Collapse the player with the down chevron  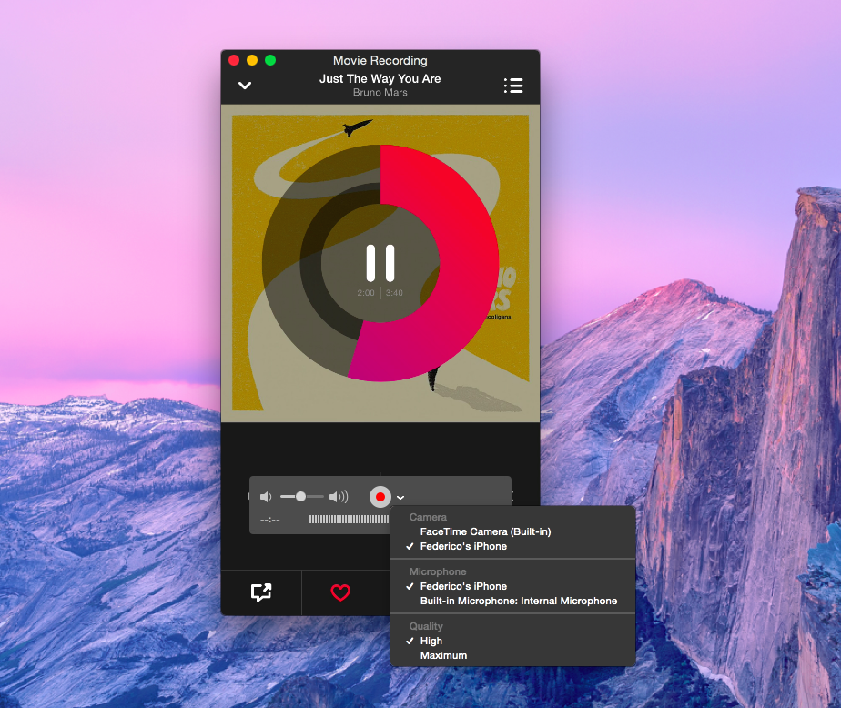point(245,86)
